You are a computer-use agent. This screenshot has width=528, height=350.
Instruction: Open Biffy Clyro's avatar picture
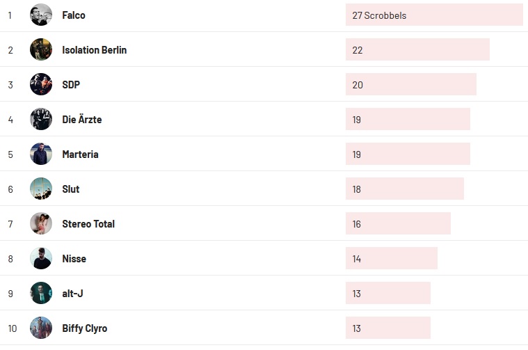coord(41,328)
